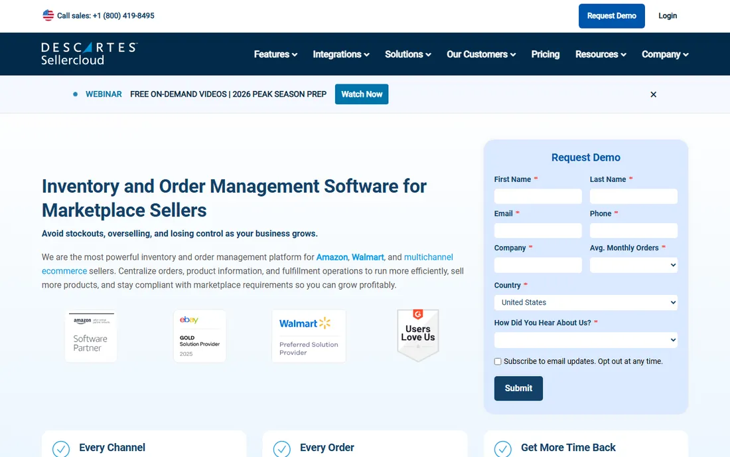Click the Walmart Preferred Solution Provider badge
This screenshot has height=457, width=730.
309,336
